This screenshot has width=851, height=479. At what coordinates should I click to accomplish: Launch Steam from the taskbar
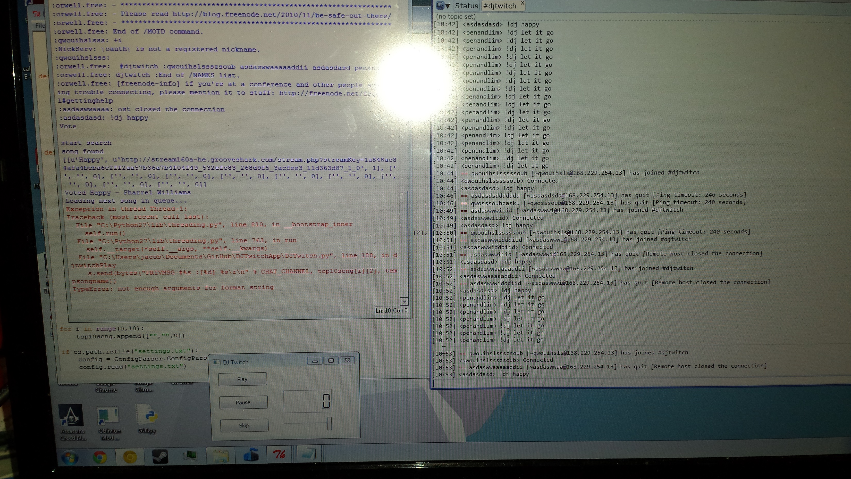coord(160,457)
